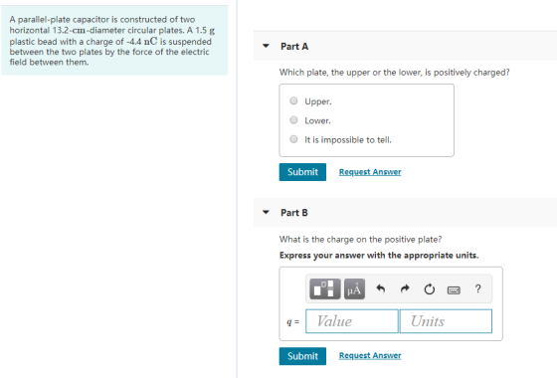The image size is (557, 378).
Task: Select the Lower radio option
Action: coord(293,120)
